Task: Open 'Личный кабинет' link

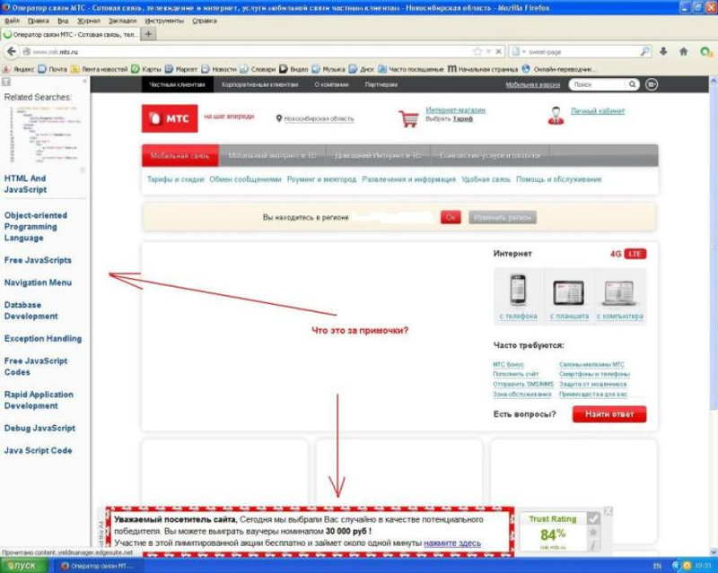Action: coord(598,111)
